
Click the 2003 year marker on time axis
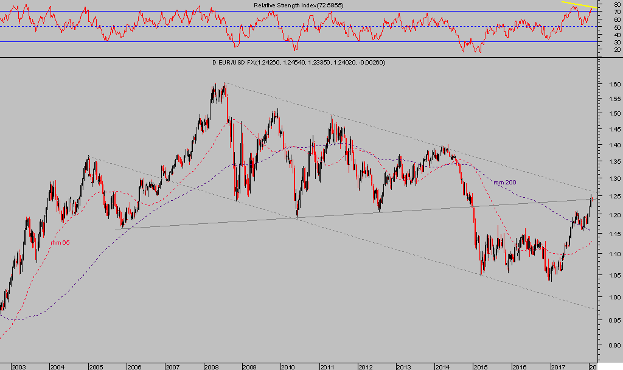click(18, 366)
